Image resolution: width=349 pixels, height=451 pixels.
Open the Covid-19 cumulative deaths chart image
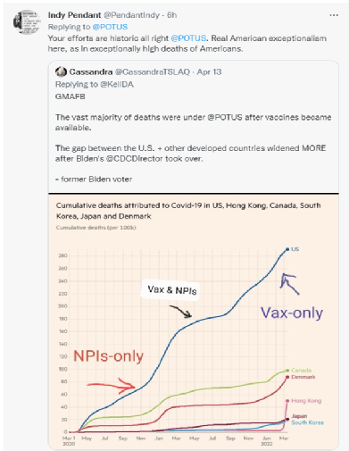194,322
